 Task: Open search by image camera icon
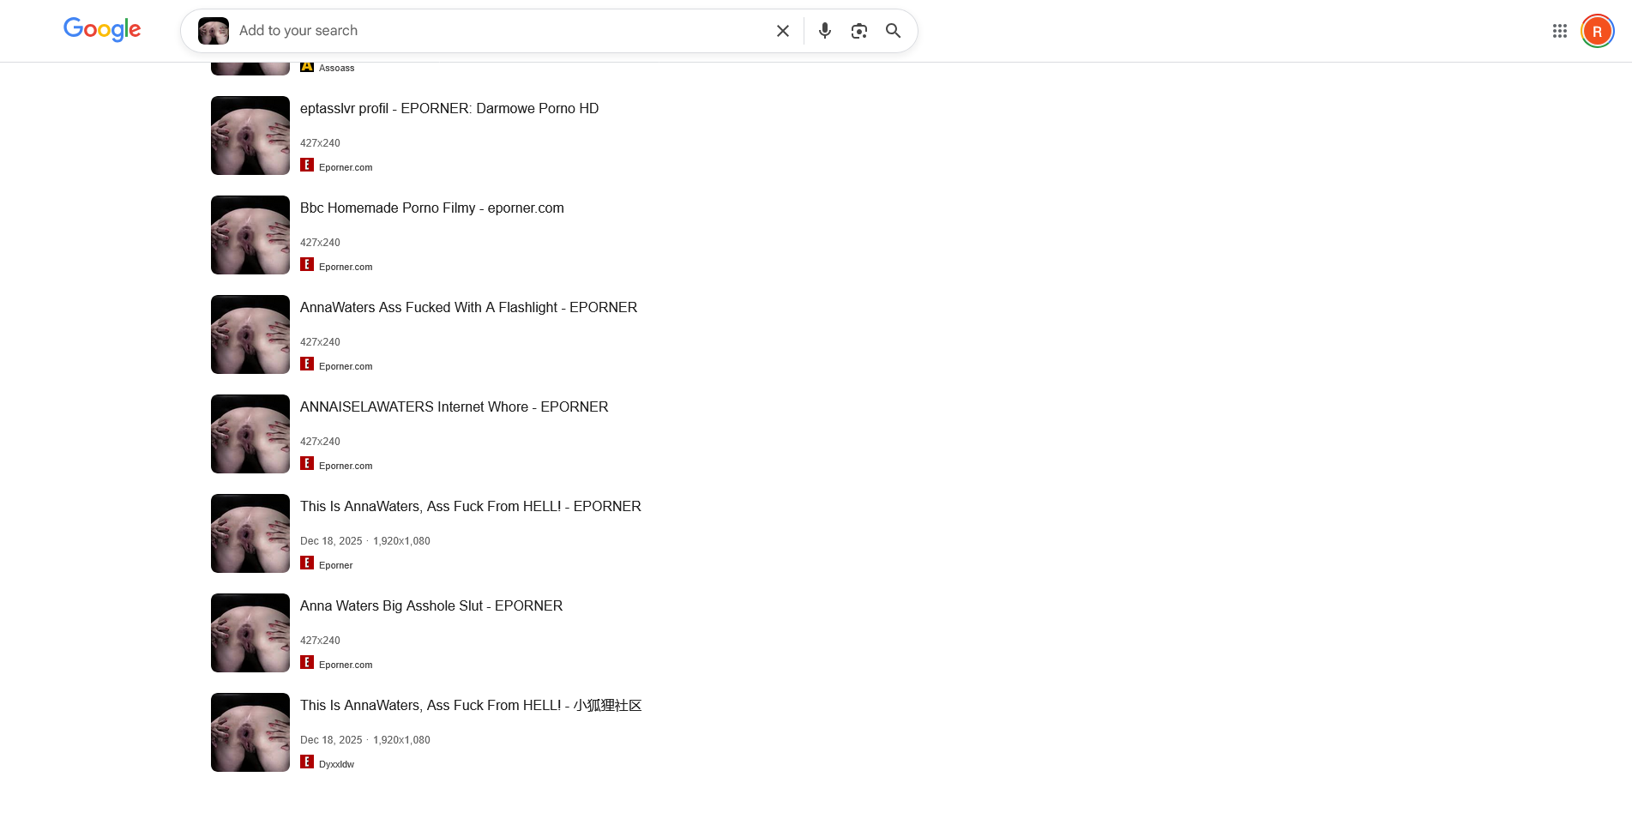coord(858,31)
